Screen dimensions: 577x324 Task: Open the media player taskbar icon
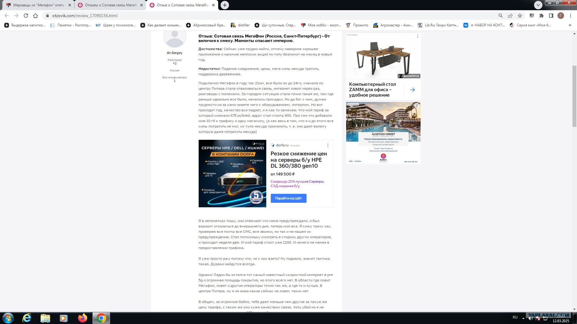pos(64,318)
